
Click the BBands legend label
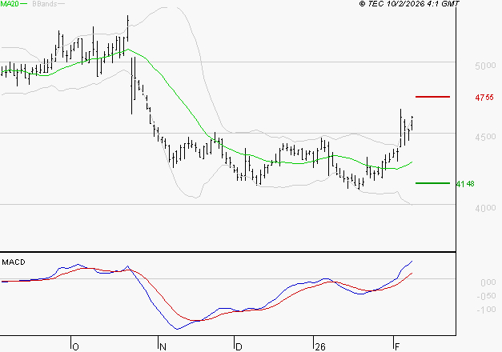pos(45,4)
